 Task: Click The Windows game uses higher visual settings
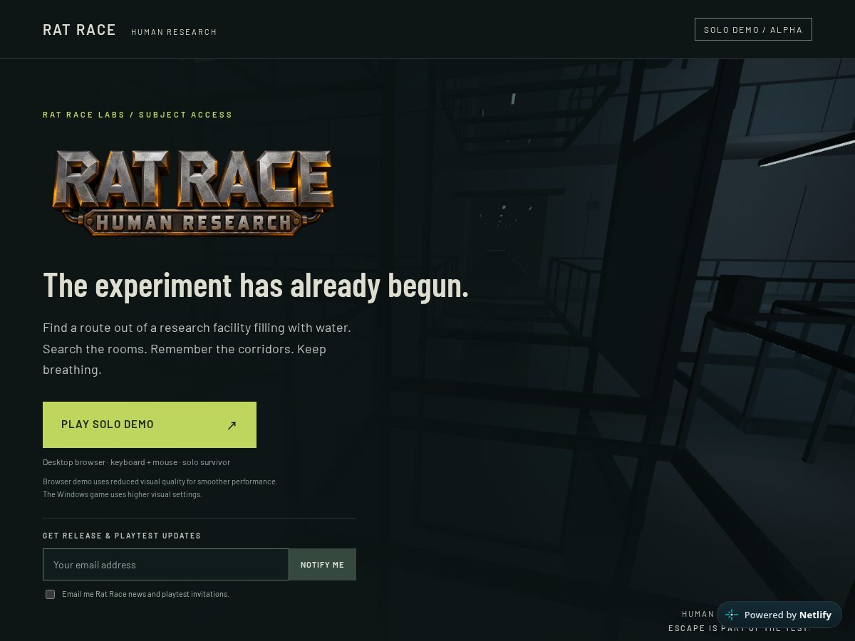123,494
